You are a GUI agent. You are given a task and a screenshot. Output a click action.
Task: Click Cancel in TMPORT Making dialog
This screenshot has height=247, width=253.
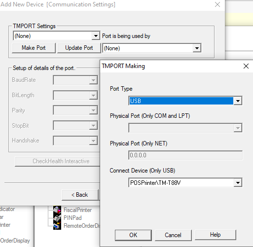pyautogui.click(x=173, y=235)
